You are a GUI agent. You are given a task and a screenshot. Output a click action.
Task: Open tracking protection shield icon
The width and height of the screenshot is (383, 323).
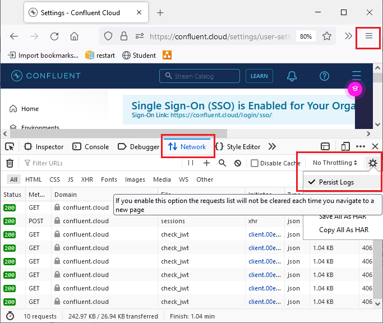point(108,36)
